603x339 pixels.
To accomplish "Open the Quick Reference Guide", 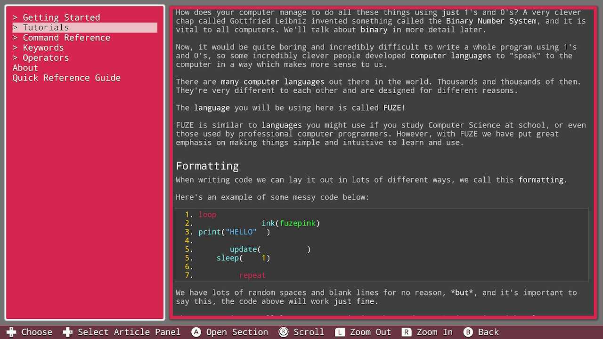I will (x=66, y=78).
